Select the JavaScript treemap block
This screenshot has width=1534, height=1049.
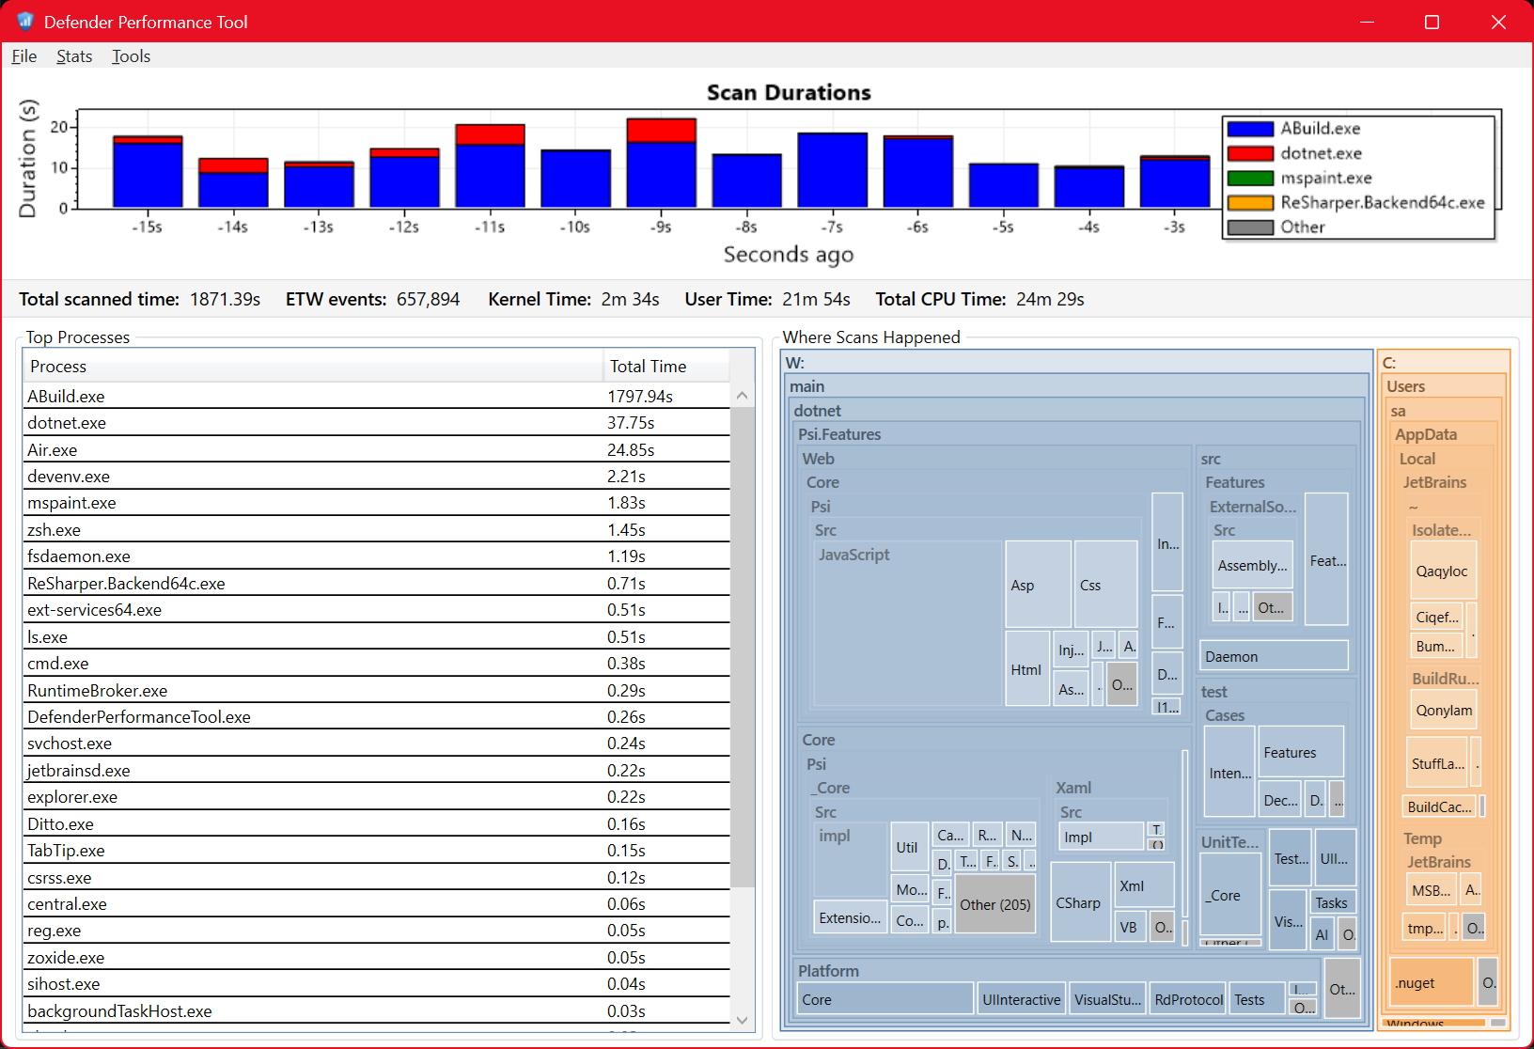(907, 624)
